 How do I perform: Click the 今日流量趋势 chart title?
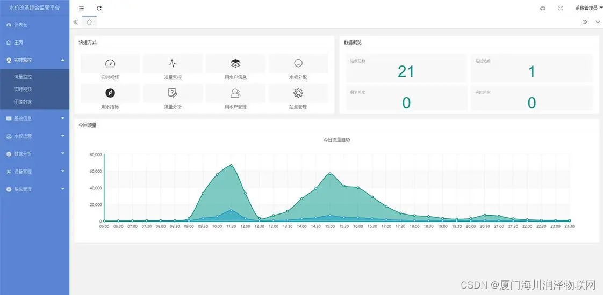337,140
